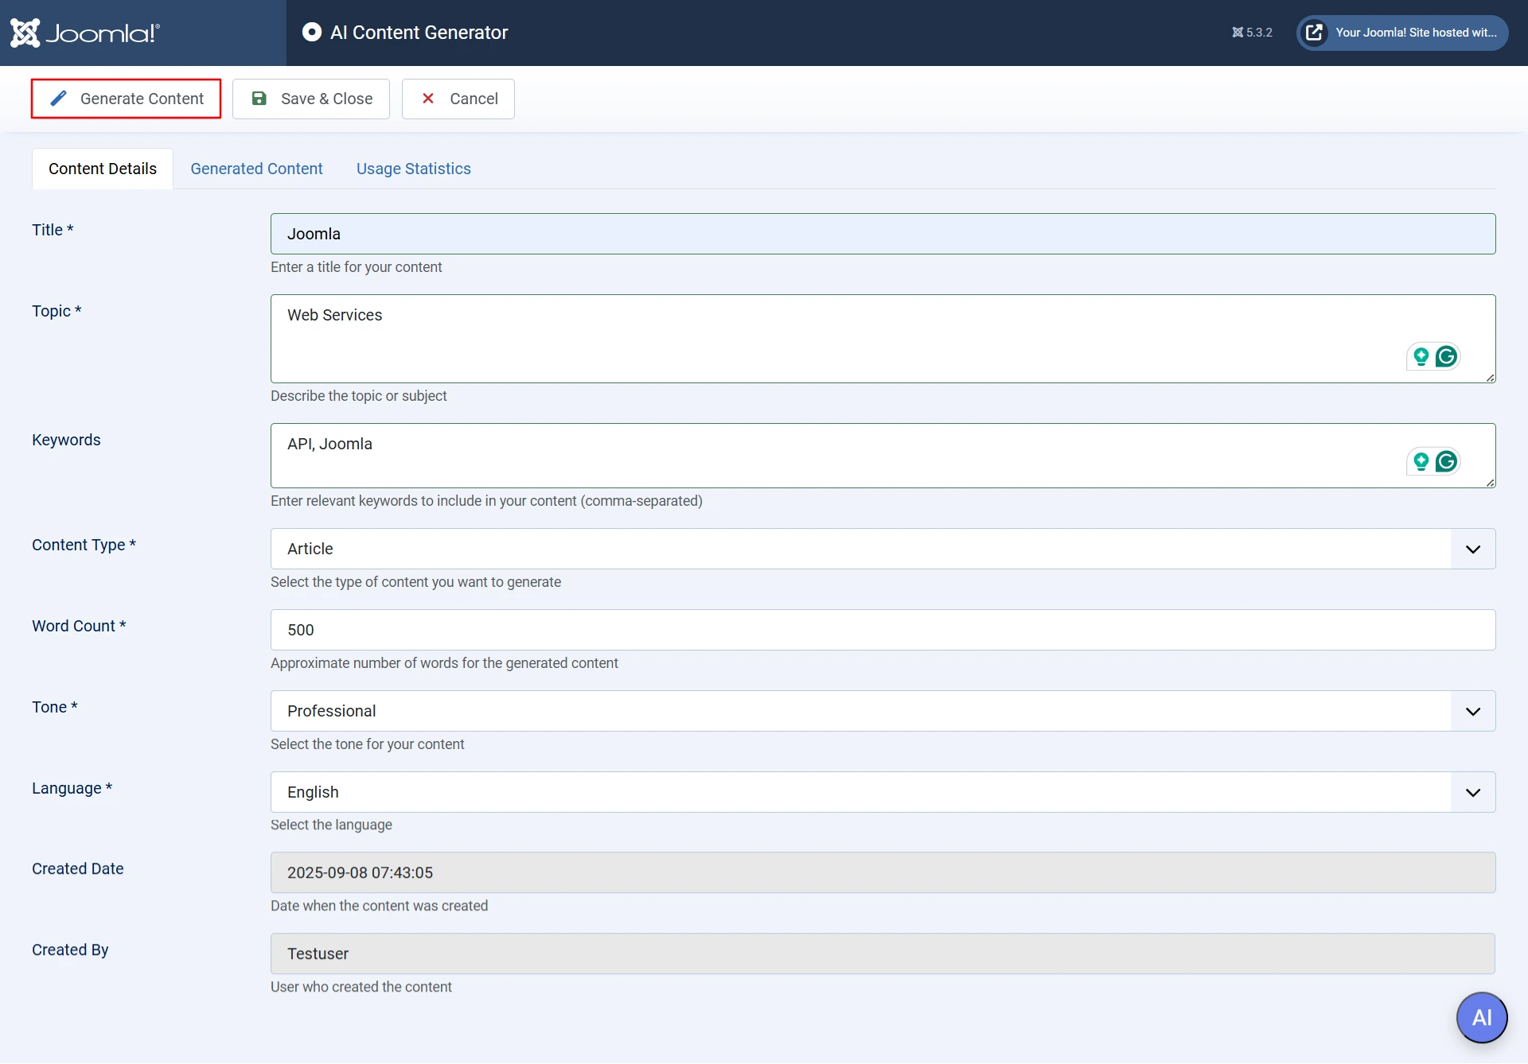Click lightbulb suggestion icon in Topic field
Viewport: 1528px width, 1064px height.
(x=1421, y=356)
